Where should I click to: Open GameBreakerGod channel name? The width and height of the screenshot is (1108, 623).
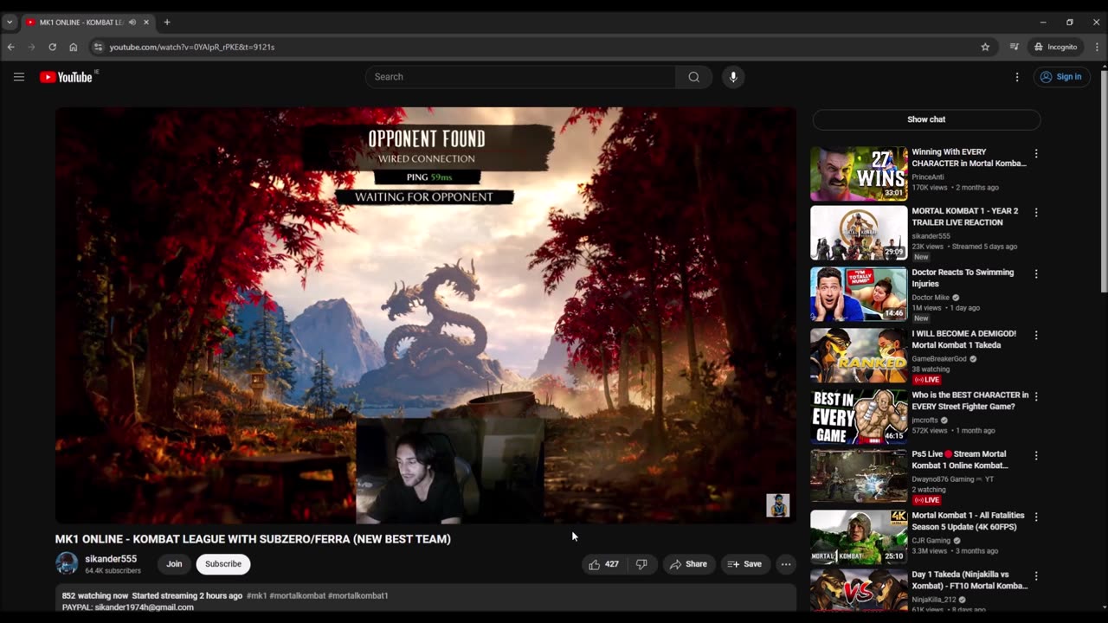click(939, 359)
